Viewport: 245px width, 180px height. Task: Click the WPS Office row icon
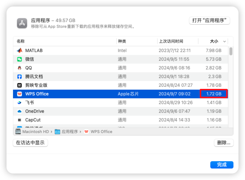tap(20, 94)
